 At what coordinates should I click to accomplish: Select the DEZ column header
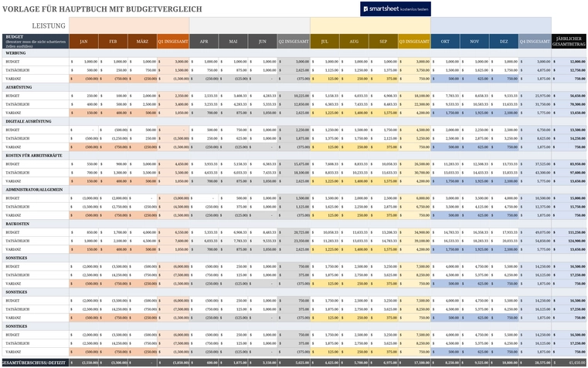coord(504,42)
